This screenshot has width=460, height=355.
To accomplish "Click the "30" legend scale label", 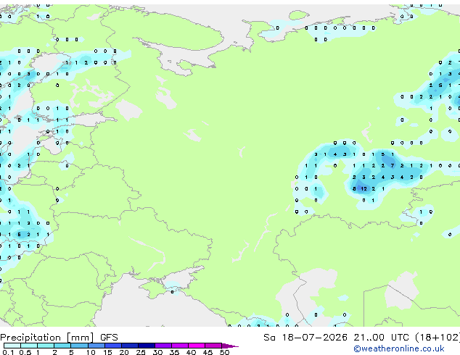I will tap(157, 352).
